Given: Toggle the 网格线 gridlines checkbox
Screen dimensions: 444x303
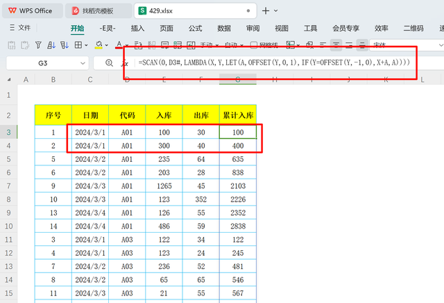Looking at the screenshot, I should [254, 45].
